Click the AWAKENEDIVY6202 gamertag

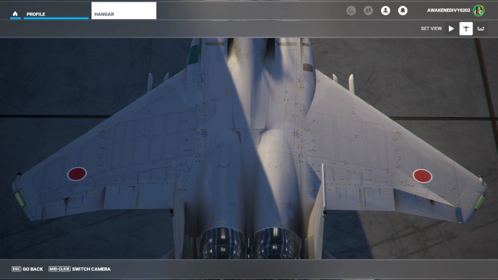tap(448, 10)
